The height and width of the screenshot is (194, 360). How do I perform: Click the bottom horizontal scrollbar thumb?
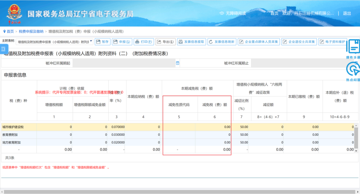[180, 192]
